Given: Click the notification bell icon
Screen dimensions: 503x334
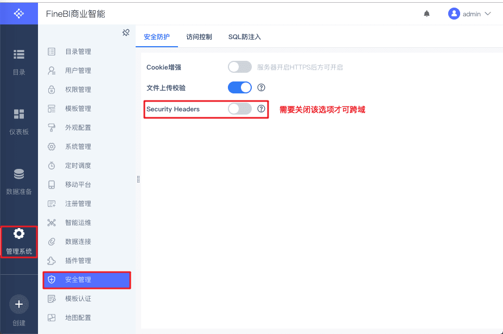Looking at the screenshot, I should click(426, 14).
